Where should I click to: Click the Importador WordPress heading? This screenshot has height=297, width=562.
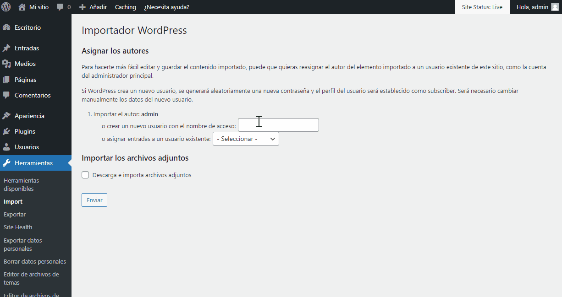click(x=134, y=30)
